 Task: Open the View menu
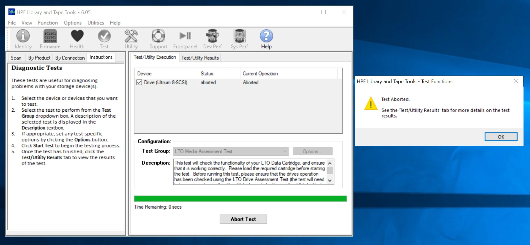[x=27, y=23]
